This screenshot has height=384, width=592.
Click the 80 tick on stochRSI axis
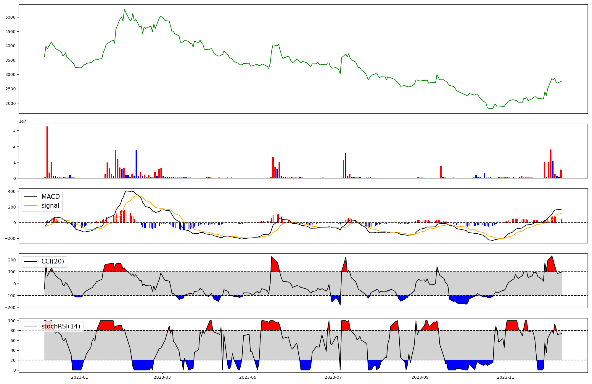(13, 331)
